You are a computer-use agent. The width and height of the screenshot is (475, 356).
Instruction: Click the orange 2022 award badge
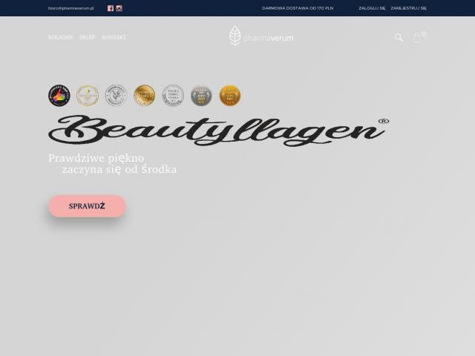230,96
